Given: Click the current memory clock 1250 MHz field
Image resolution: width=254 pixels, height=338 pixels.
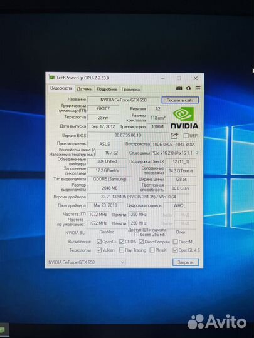Looking at the screenshot, I should click(137, 215).
